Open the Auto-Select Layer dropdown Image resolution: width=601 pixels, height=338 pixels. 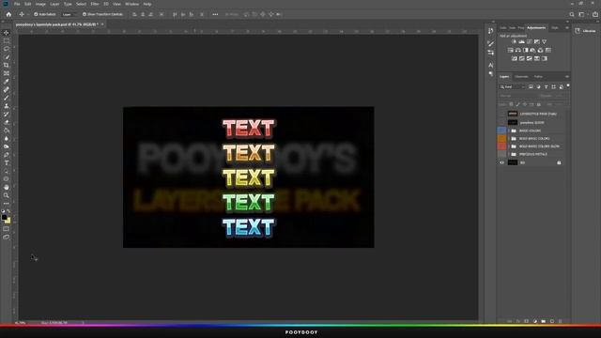[68, 14]
